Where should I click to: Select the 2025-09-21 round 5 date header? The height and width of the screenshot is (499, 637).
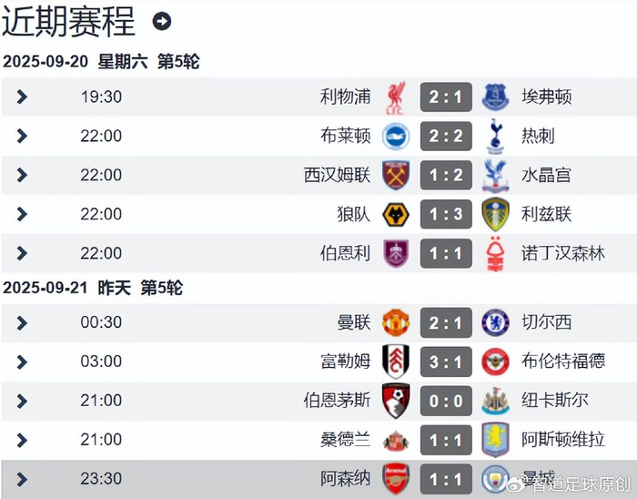tap(93, 288)
